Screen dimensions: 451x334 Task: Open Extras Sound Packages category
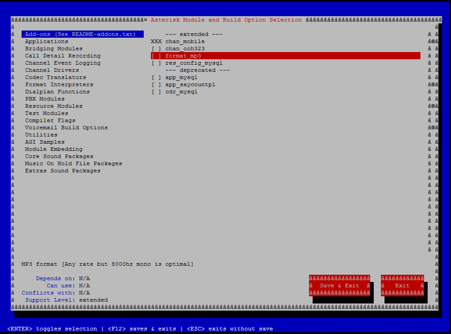pyautogui.click(x=63, y=171)
